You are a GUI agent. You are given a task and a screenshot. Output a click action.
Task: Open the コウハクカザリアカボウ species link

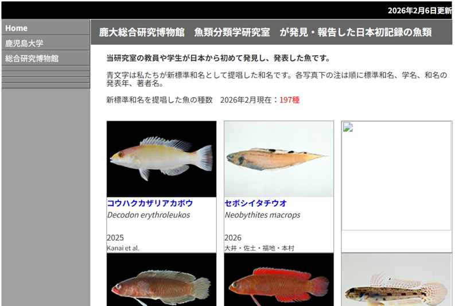tap(150, 203)
